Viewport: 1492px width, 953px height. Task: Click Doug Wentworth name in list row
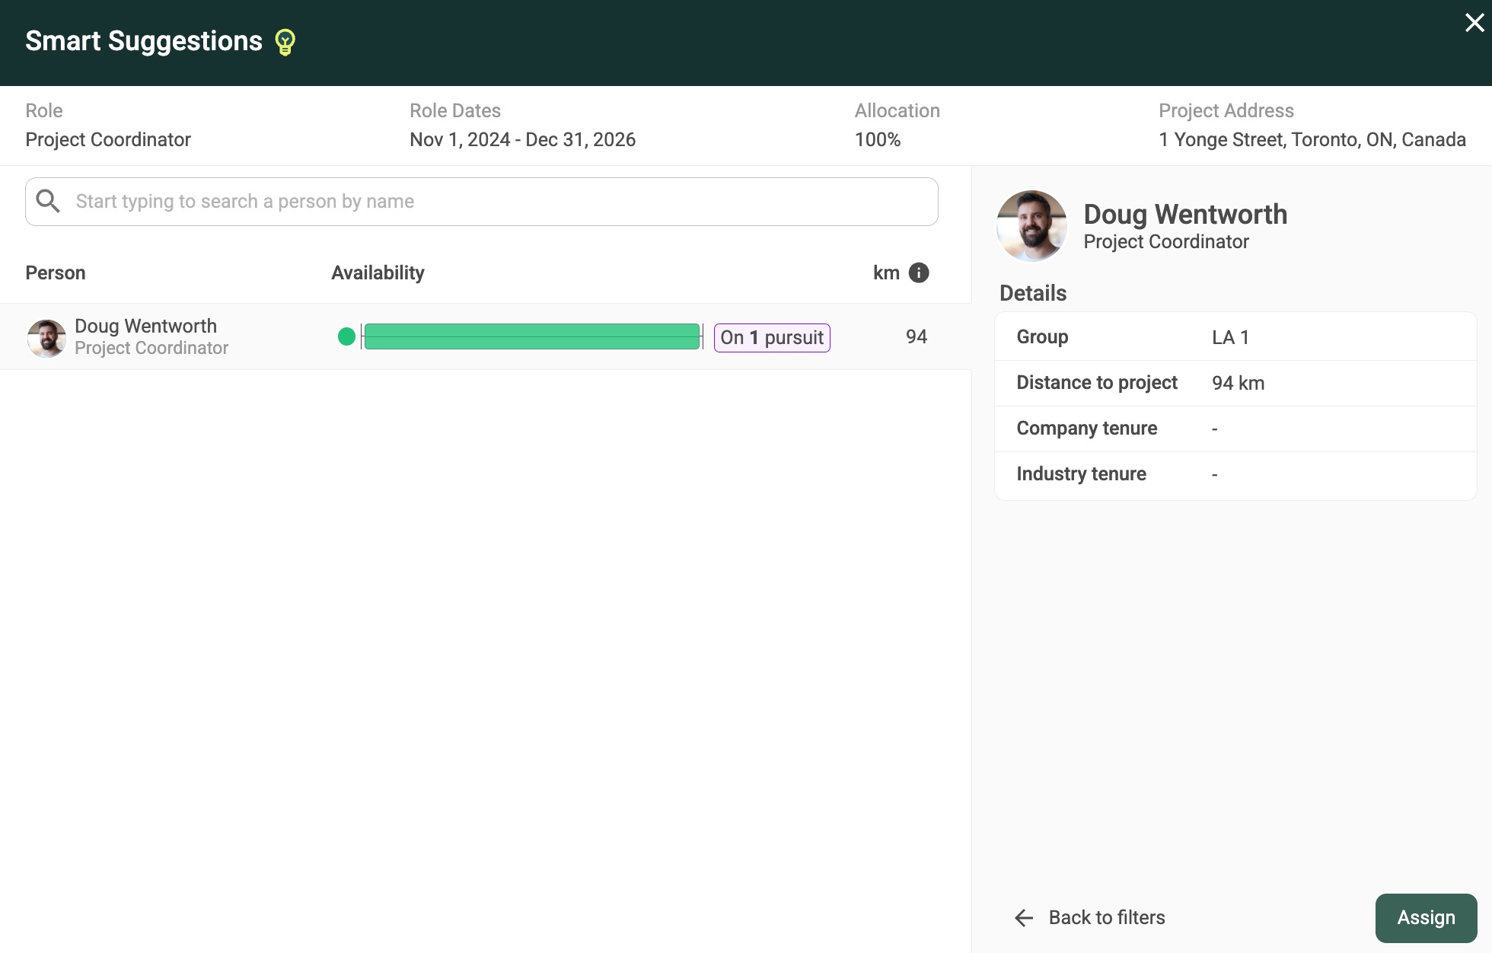click(x=145, y=326)
